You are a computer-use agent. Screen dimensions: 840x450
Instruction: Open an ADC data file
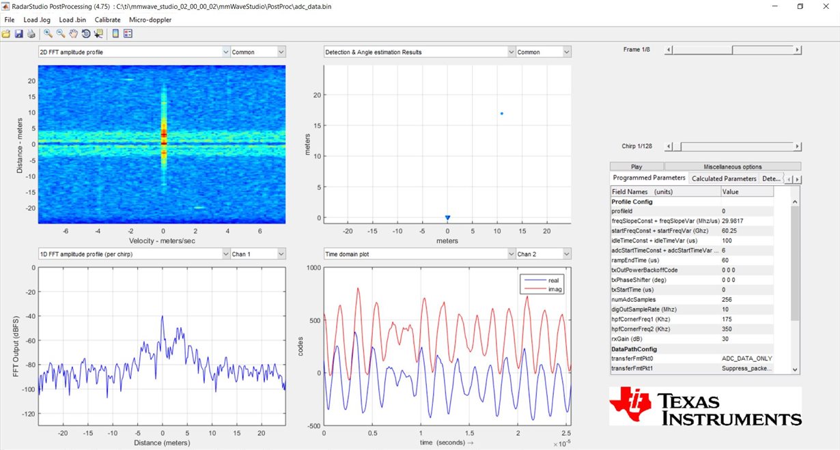pos(7,33)
